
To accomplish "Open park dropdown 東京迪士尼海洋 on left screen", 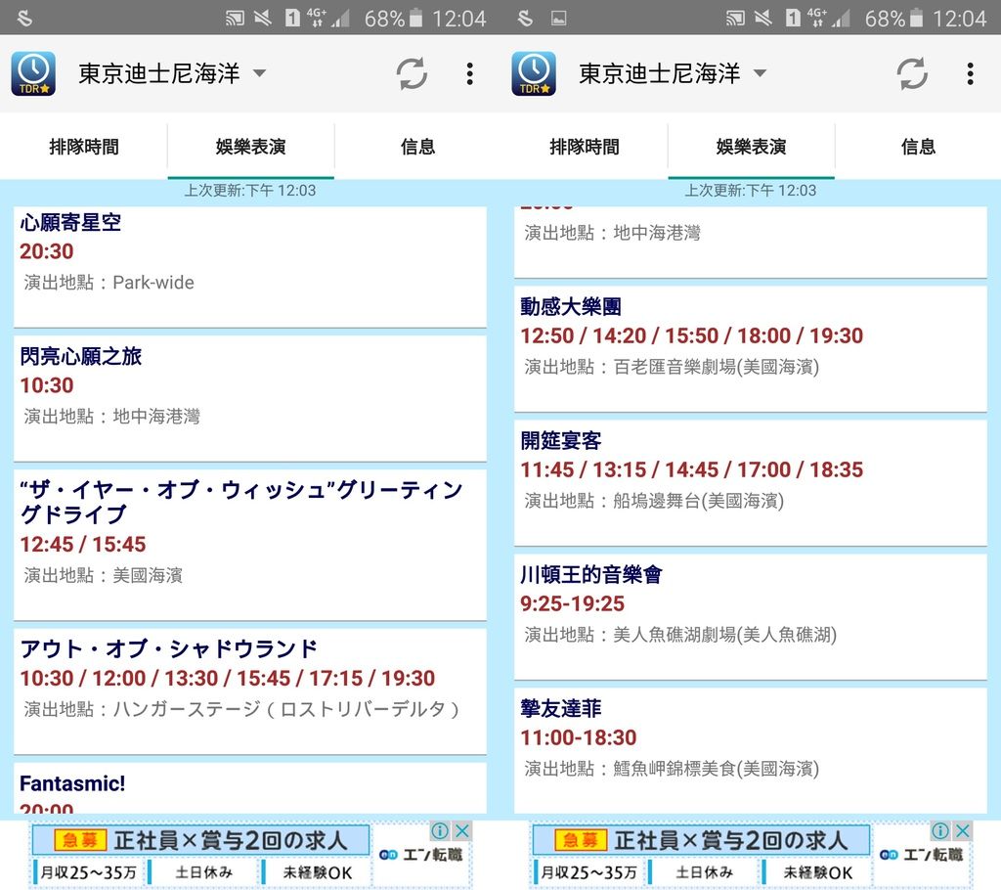I will [x=172, y=73].
